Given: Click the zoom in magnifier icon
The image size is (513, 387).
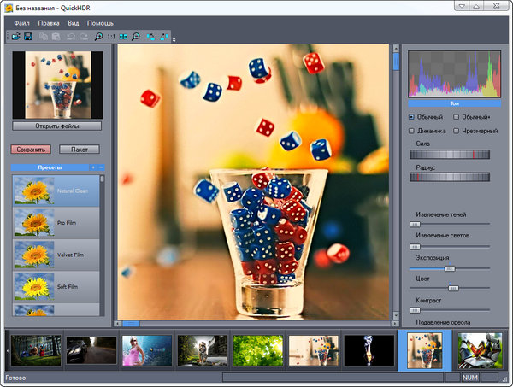Looking at the screenshot, I should (x=98, y=37).
